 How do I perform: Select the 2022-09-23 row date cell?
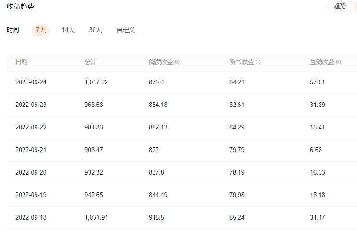(31, 105)
